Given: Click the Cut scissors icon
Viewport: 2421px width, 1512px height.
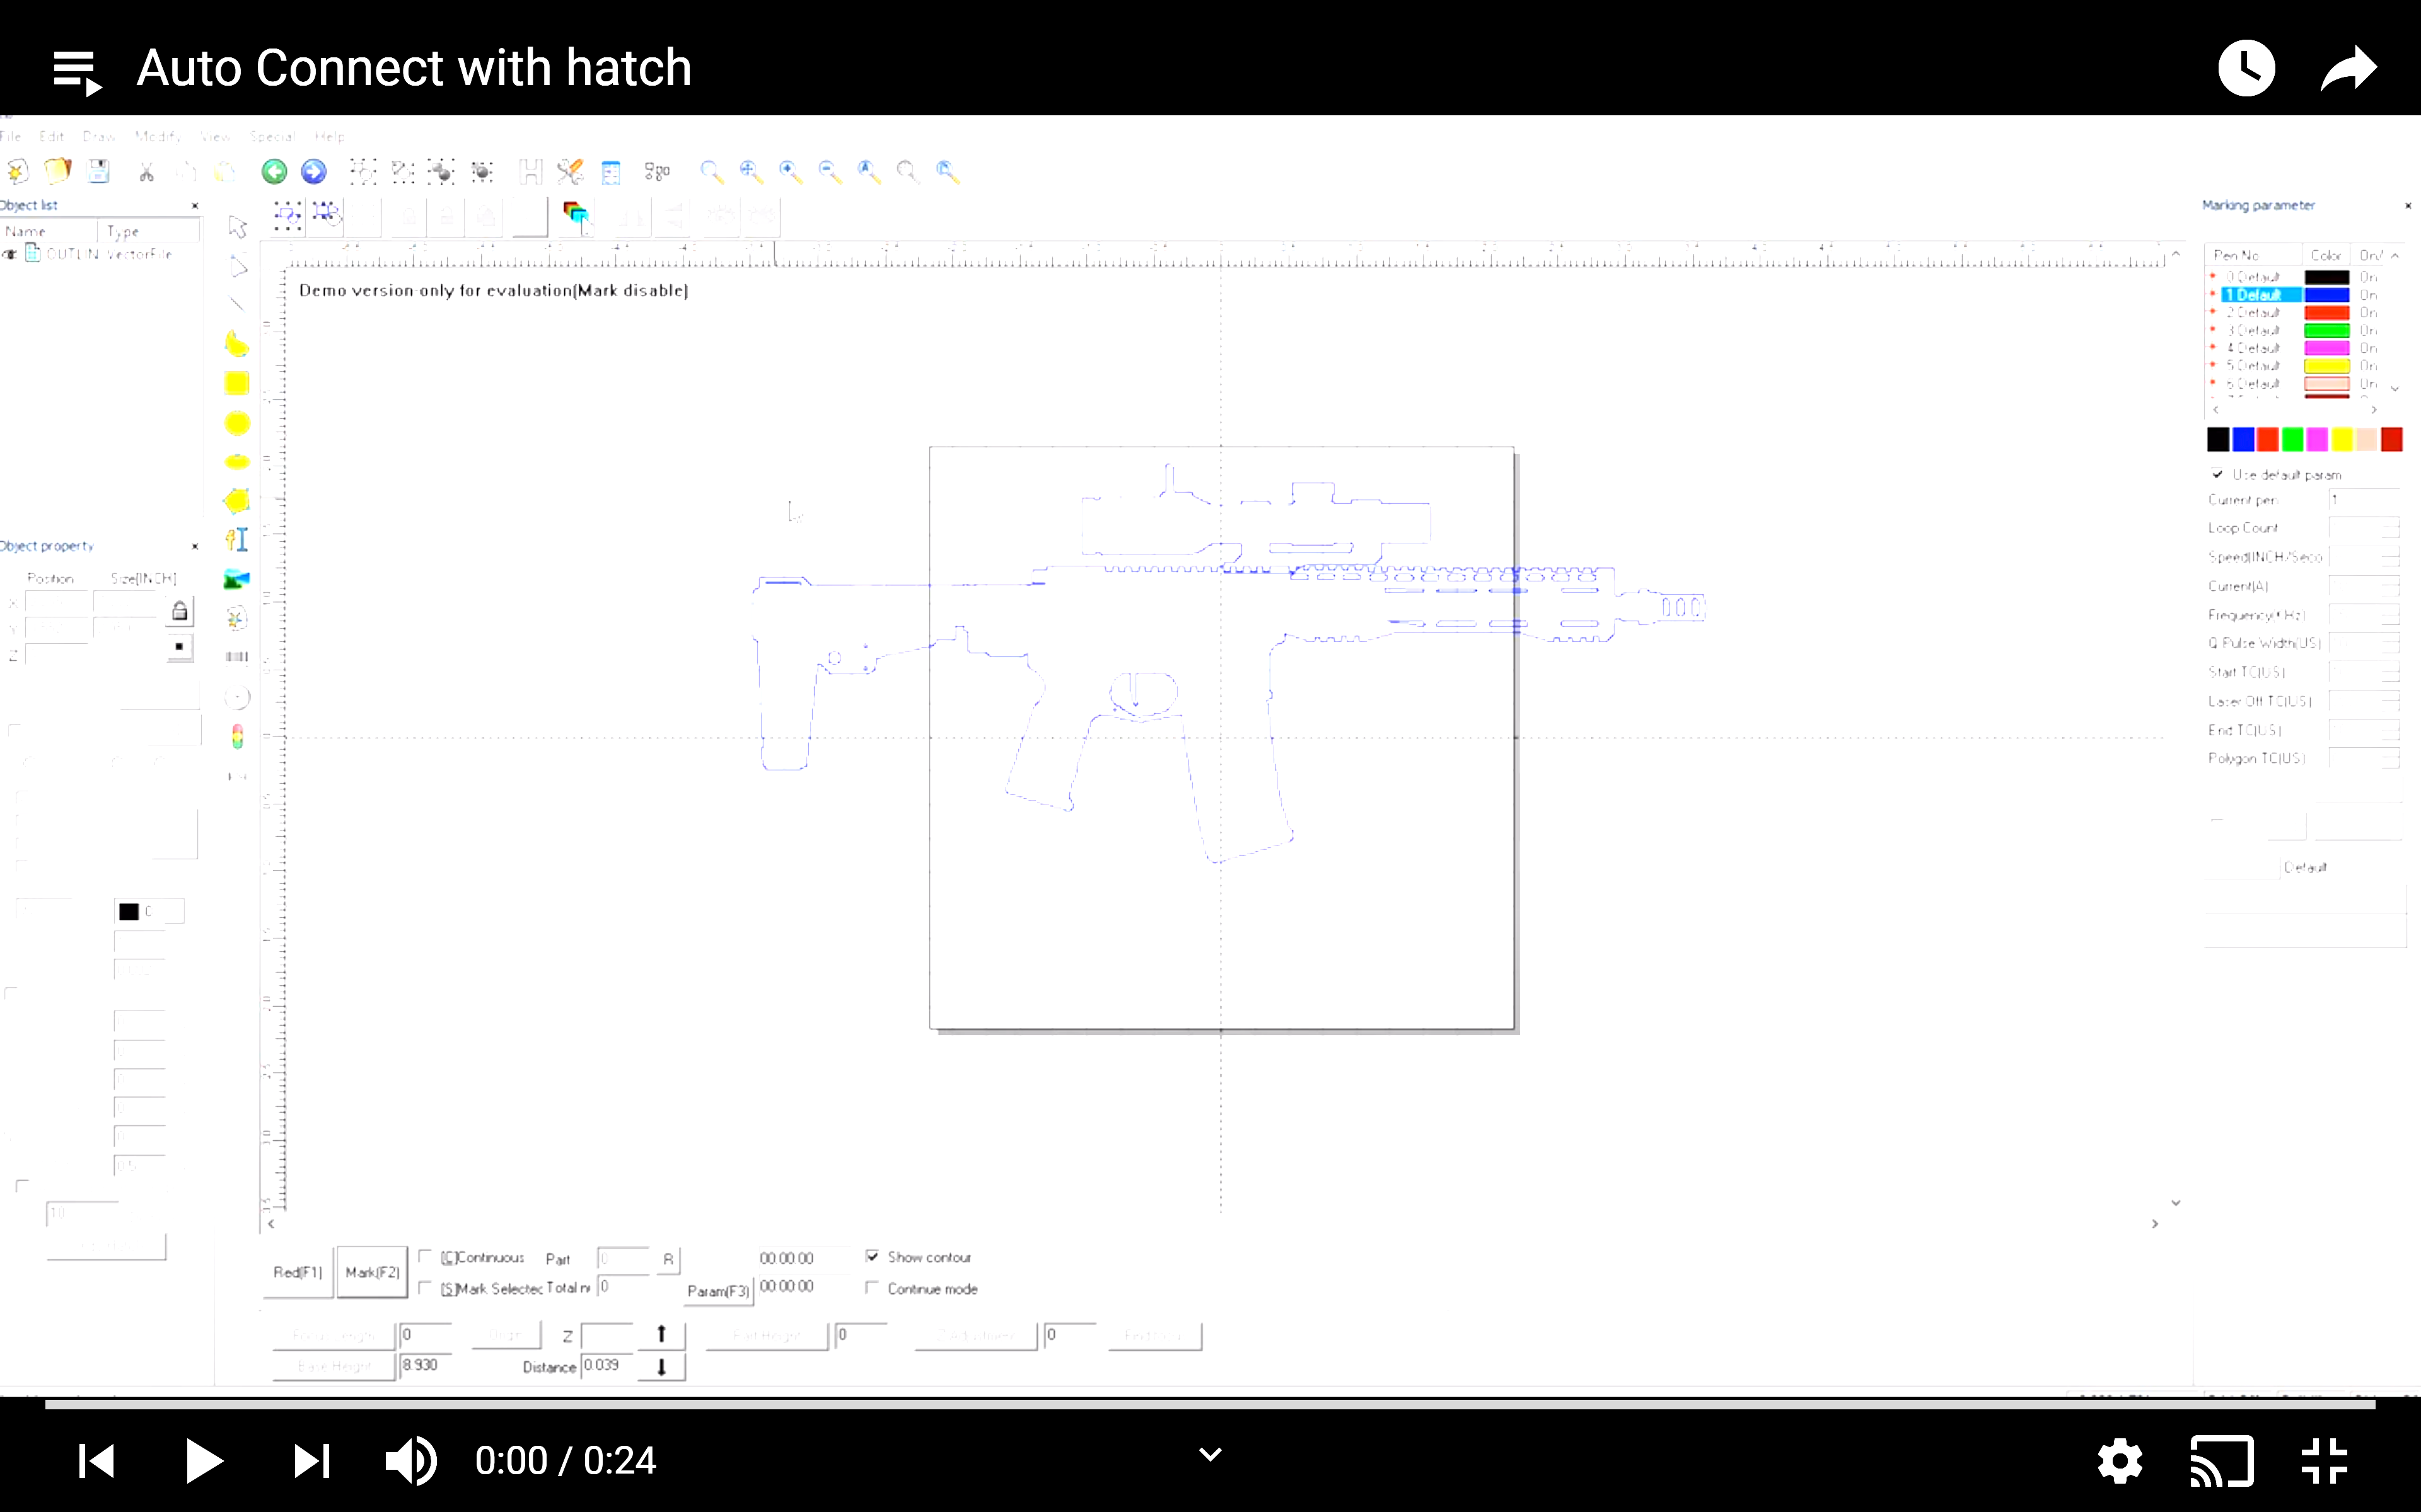Looking at the screenshot, I should pos(146,172).
